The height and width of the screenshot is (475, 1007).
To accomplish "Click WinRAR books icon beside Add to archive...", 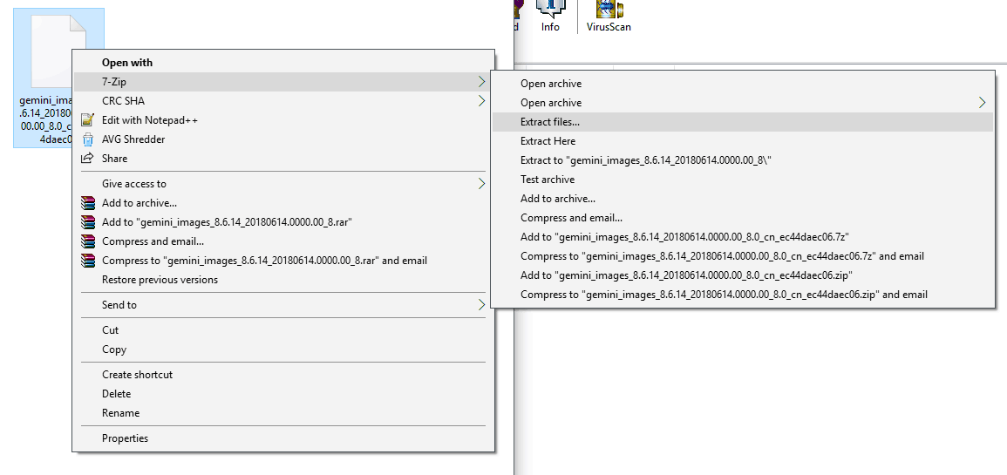I will [x=87, y=203].
